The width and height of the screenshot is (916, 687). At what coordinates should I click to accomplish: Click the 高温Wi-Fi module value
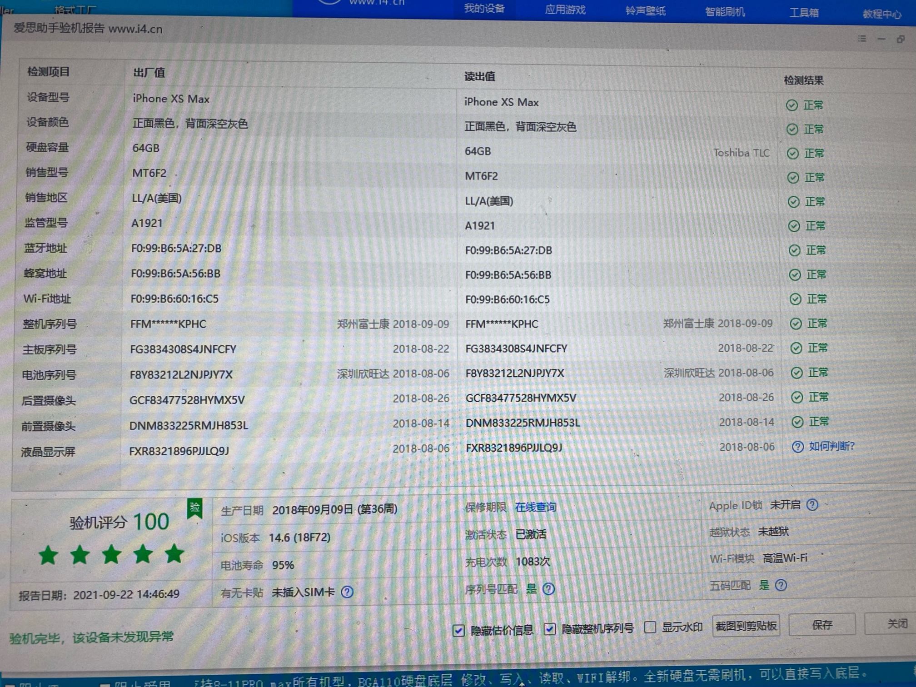pos(785,558)
